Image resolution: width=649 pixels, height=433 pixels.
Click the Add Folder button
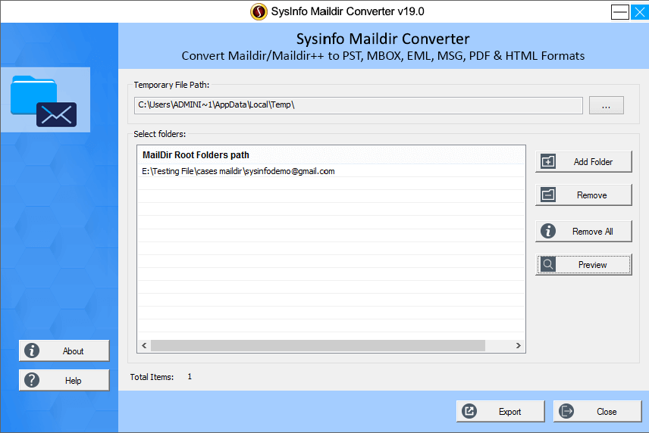584,161
